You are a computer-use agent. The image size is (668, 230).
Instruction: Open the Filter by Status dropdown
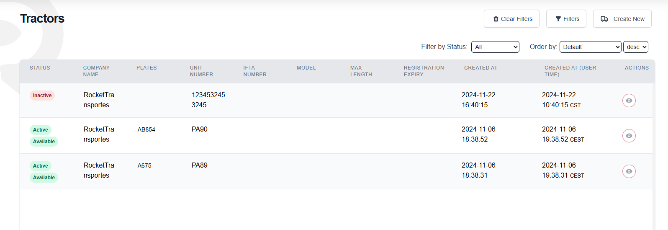[495, 47]
